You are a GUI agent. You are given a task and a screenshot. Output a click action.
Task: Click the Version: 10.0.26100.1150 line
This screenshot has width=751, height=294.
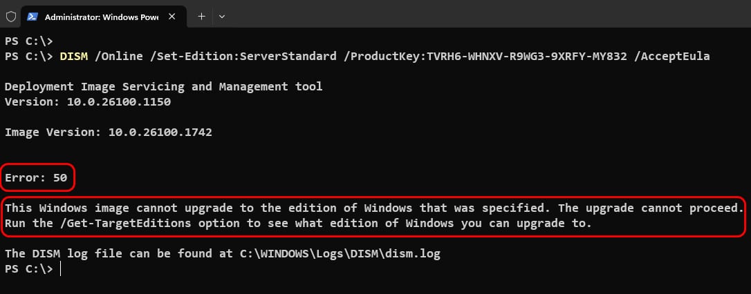pyautogui.click(x=88, y=102)
